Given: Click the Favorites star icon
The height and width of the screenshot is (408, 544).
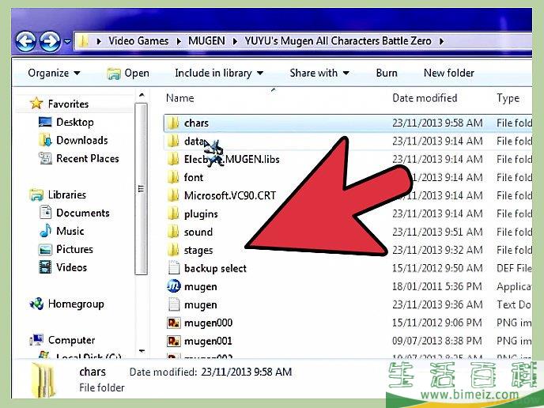Looking at the screenshot, I should (36, 104).
